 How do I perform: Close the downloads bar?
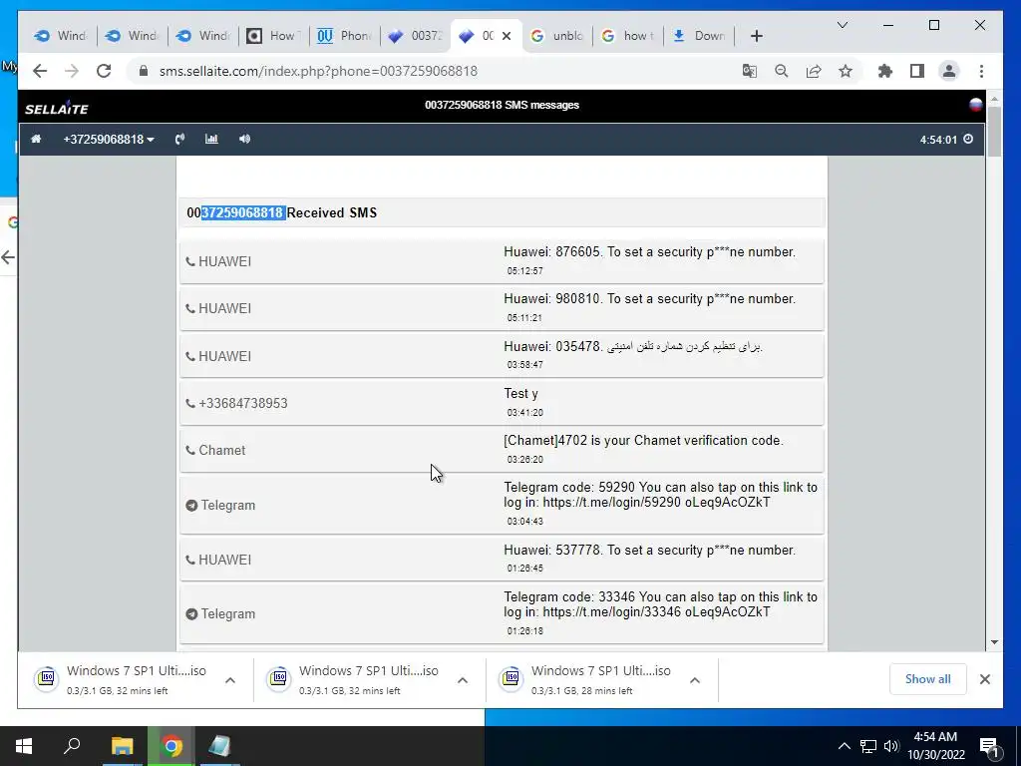[985, 679]
